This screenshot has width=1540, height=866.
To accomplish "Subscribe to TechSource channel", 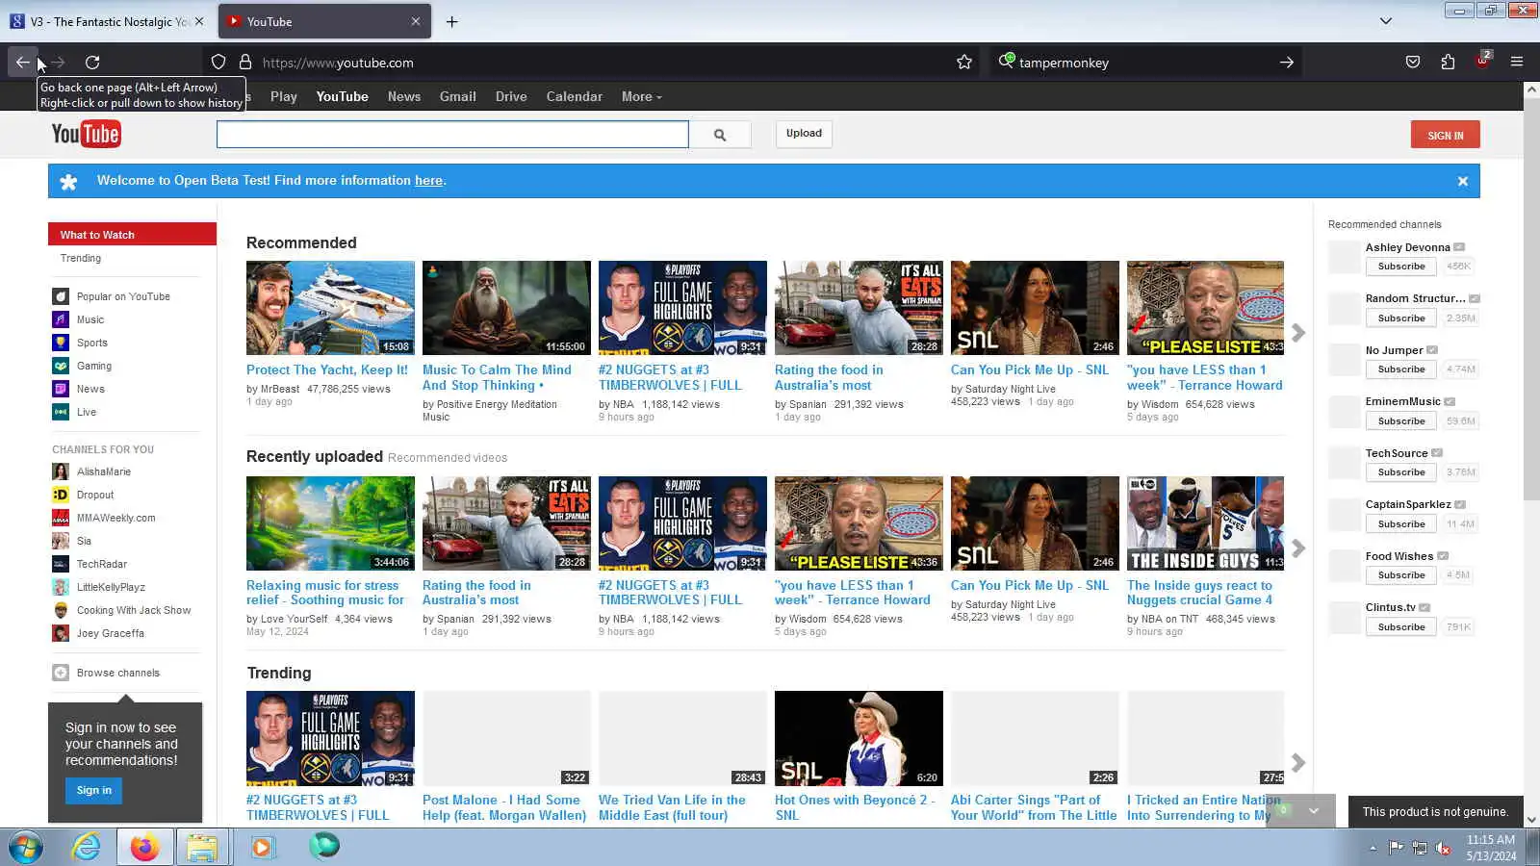I will coord(1401,472).
